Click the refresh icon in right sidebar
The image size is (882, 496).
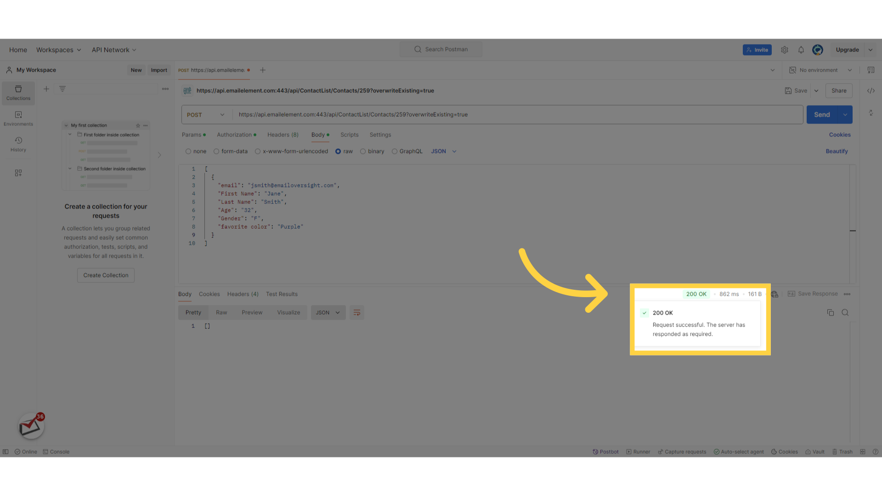point(871,113)
